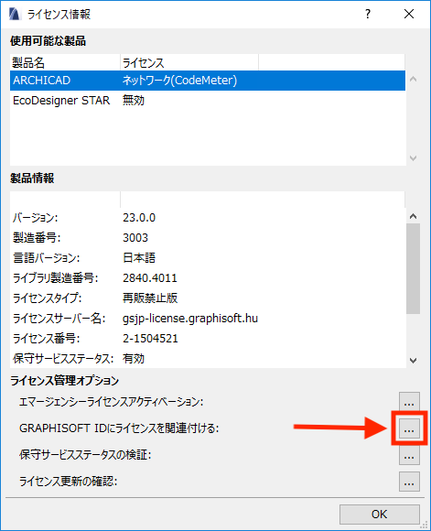431x531 pixels.
Task: Click license type value 再販禁止版
Action: (150, 298)
